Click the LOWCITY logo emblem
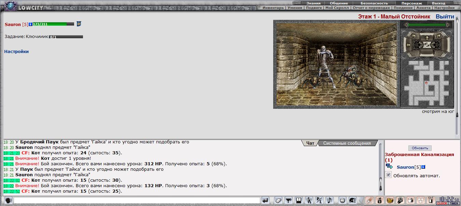Screen dimensions: 461x206 [10, 6]
